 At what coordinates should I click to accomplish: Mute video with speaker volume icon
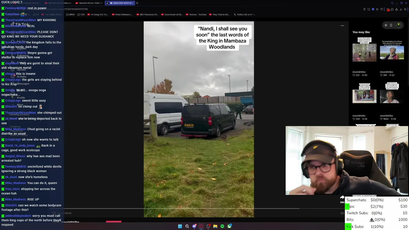pos(342,213)
